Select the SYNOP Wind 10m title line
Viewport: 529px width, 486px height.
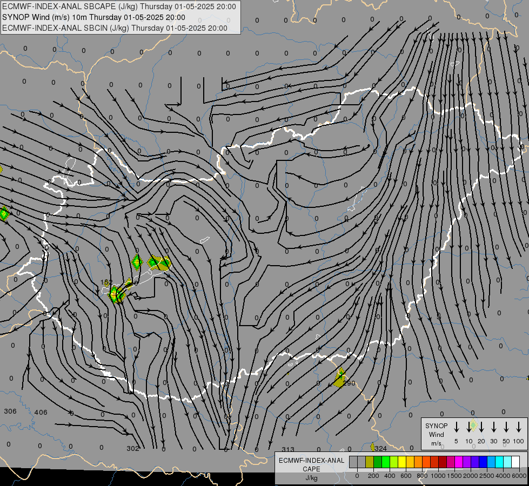pyautogui.click(x=93, y=17)
